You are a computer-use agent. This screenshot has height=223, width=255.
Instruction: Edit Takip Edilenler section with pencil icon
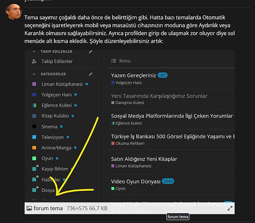[90, 52]
